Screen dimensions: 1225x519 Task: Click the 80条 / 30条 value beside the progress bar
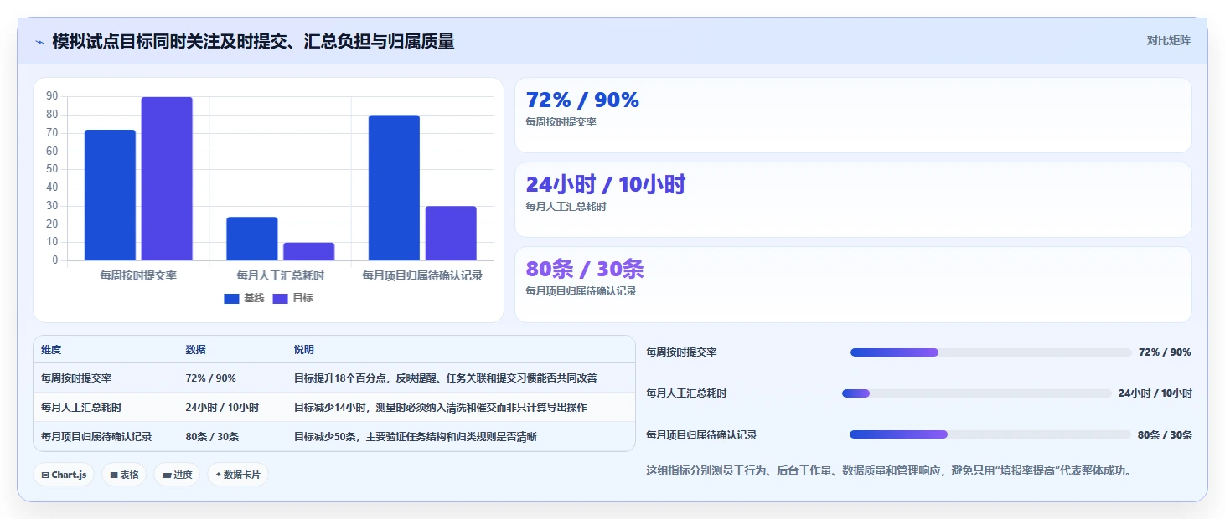pyautogui.click(x=1165, y=435)
